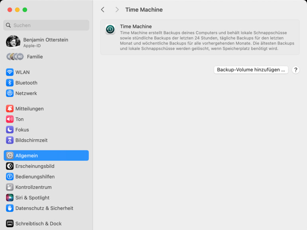Open Ton settings
307x230 pixels.
coord(46,119)
